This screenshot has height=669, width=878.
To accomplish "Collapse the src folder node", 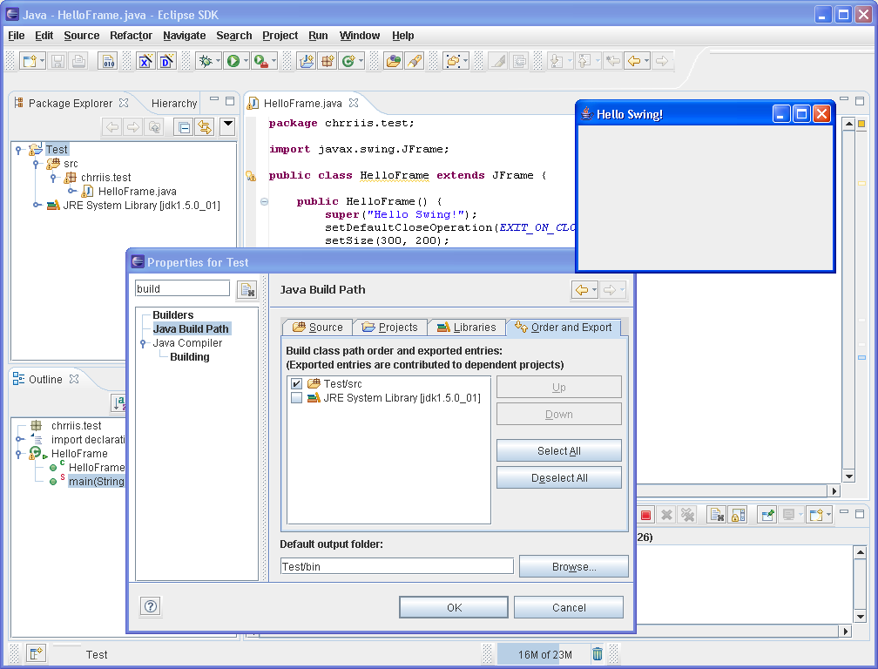I will tap(36, 164).
